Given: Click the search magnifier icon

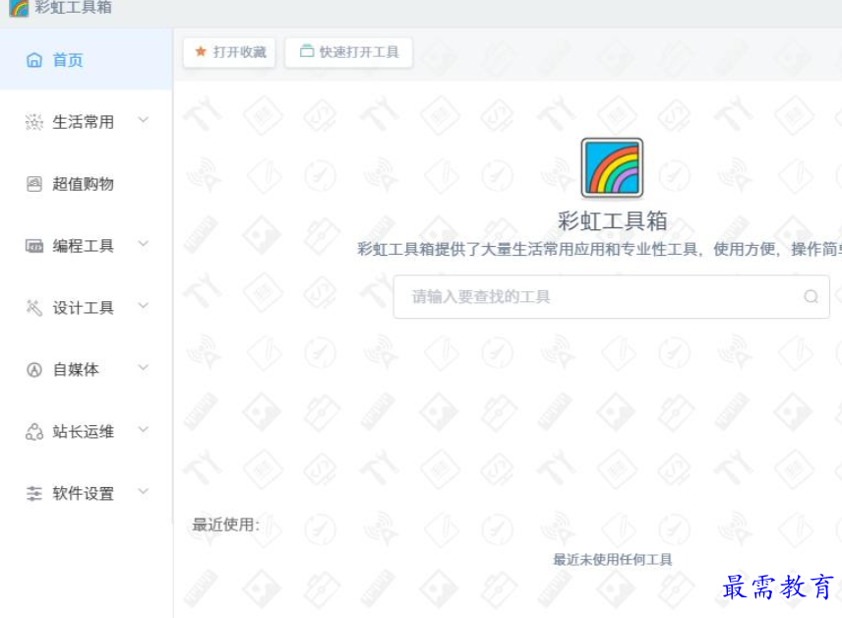Looking at the screenshot, I should [811, 296].
